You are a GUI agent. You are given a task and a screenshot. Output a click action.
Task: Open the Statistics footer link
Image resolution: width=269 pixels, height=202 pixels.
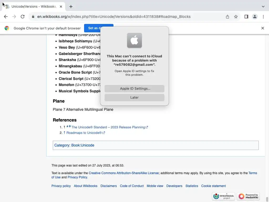point(192,186)
